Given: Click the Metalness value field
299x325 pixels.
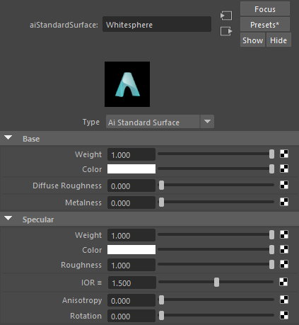Looking at the screenshot, I should pos(131,203).
